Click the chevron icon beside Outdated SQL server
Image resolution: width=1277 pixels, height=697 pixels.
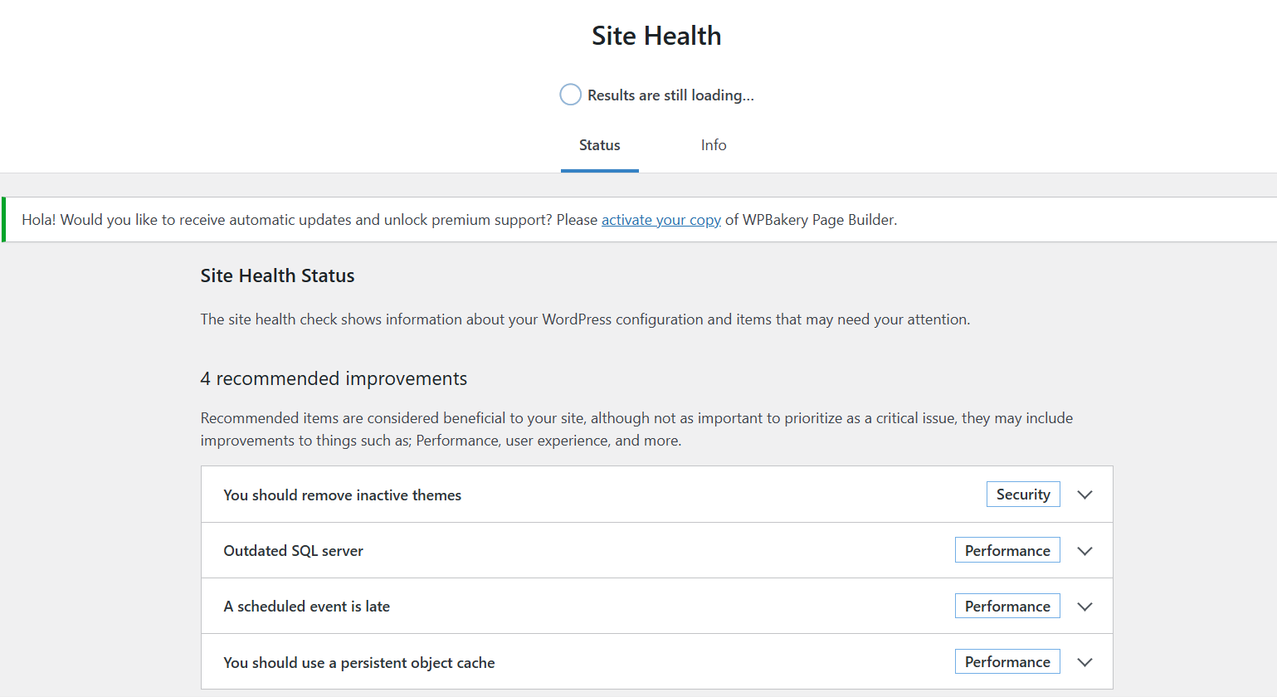click(1084, 551)
